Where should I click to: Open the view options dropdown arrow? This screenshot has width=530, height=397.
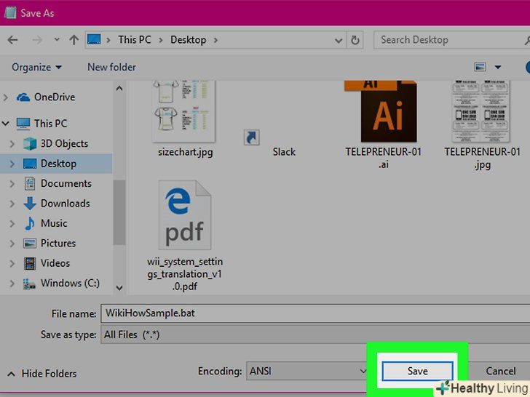[497, 67]
